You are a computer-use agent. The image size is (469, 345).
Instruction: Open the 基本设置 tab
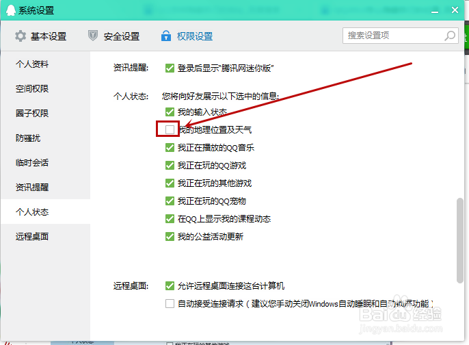click(41, 36)
